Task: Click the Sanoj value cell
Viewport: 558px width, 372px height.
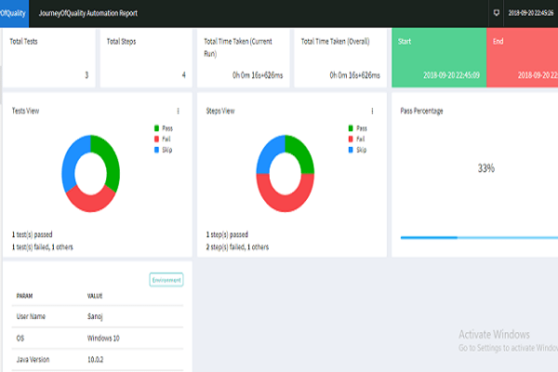Action: pyautogui.click(x=95, y=316)
